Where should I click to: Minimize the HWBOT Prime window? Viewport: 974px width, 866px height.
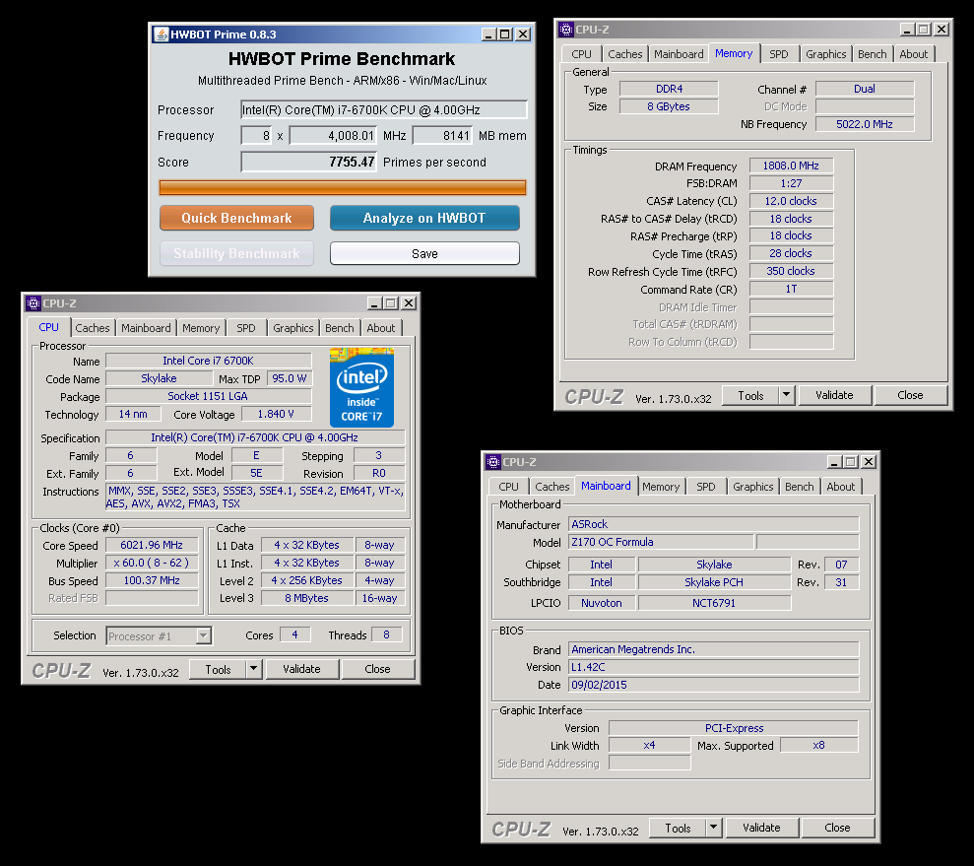pyautogui.click(x=488, y=34)
